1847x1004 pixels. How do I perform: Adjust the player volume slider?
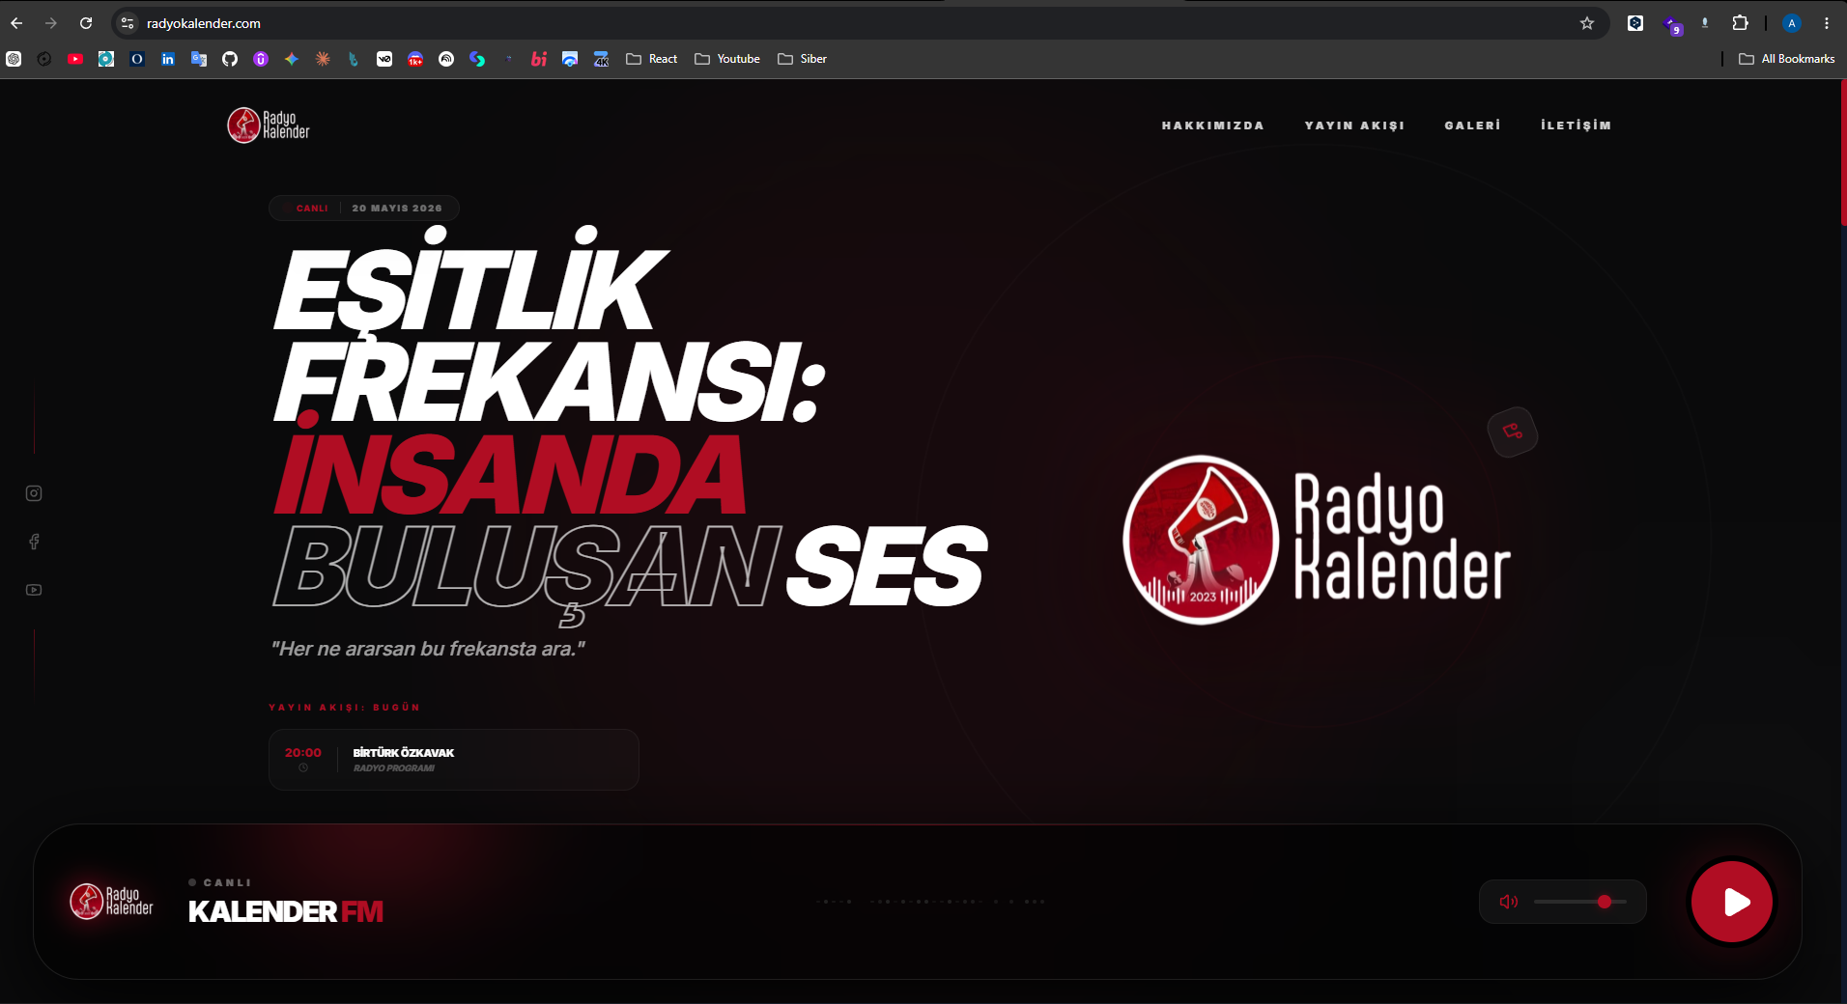pyautogui.click(x=1580, y=902)
